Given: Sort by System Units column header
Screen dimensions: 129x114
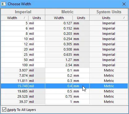Looking at the screenshot, I should click(109, 18).
